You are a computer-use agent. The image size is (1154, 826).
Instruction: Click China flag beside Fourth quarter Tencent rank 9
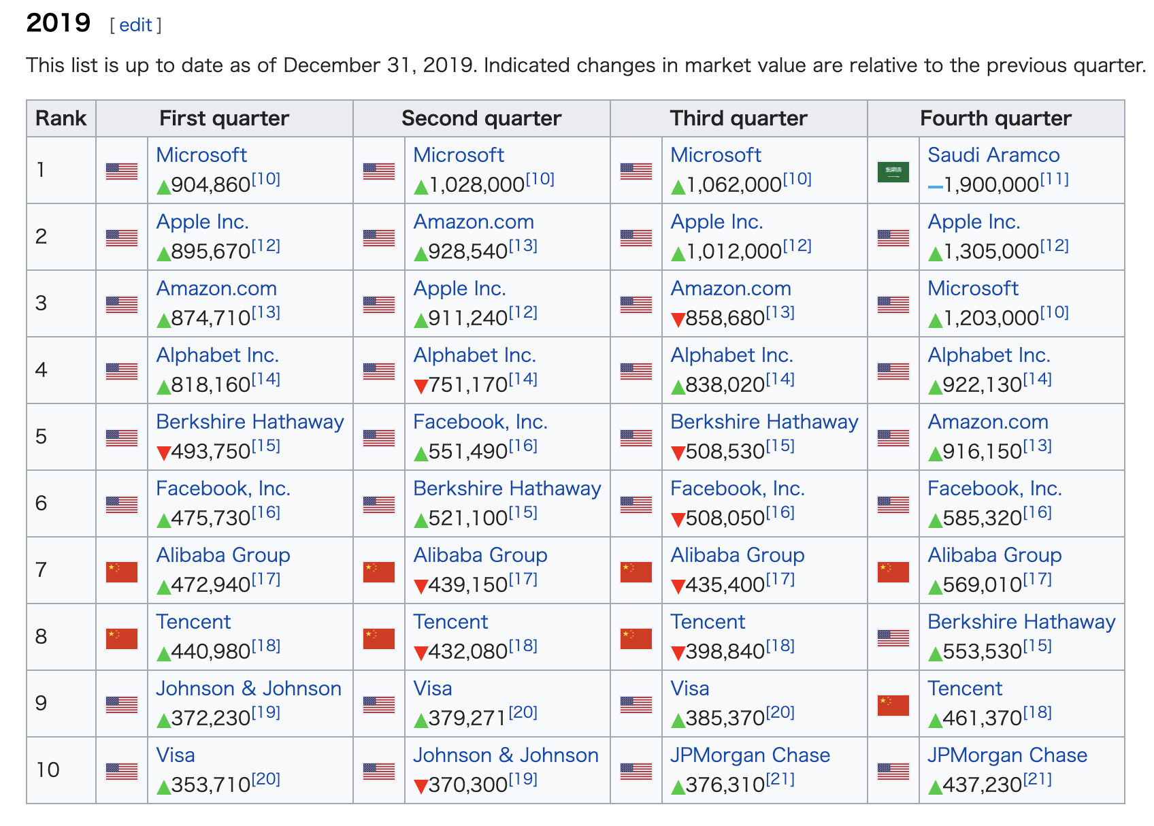893,706
